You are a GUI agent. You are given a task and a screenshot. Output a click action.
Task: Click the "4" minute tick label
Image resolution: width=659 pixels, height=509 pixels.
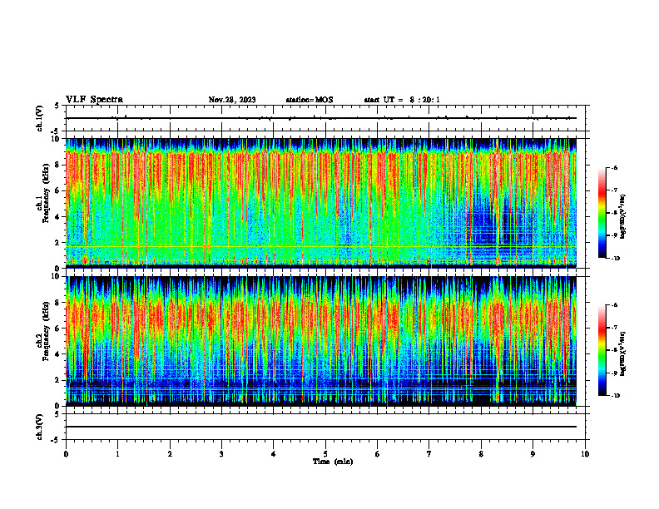click(274, 454)
